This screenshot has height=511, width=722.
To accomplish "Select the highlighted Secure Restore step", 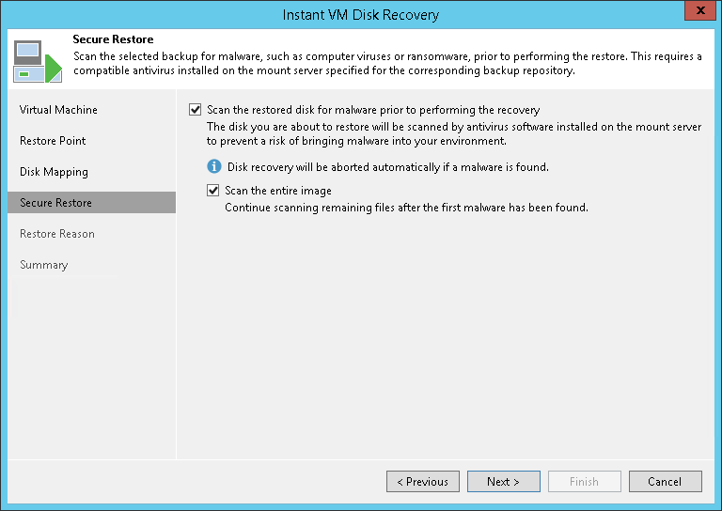I will [x=55, y=203].
